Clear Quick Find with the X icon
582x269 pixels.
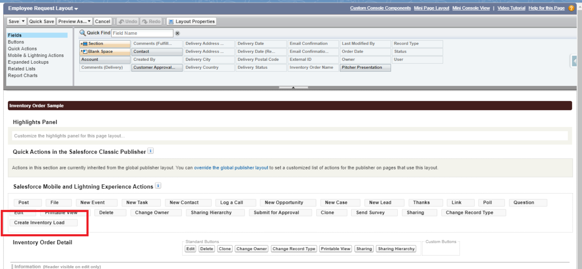point(177,33)
